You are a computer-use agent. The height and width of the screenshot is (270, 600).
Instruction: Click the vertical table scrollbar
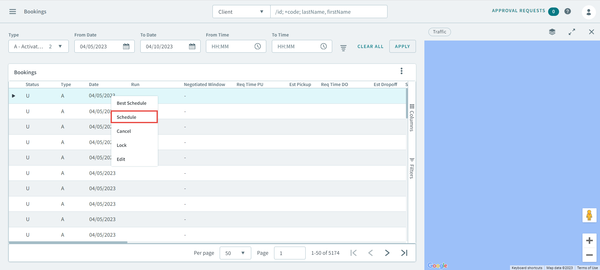point(407,103)
